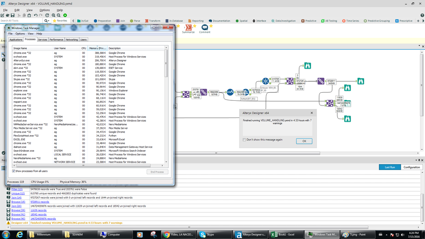Check 'Don't show this message again'
The width and height of the screenshot is (425, 239).
244,139
